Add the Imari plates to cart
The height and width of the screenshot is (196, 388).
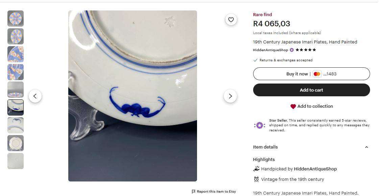pos(311,90)
